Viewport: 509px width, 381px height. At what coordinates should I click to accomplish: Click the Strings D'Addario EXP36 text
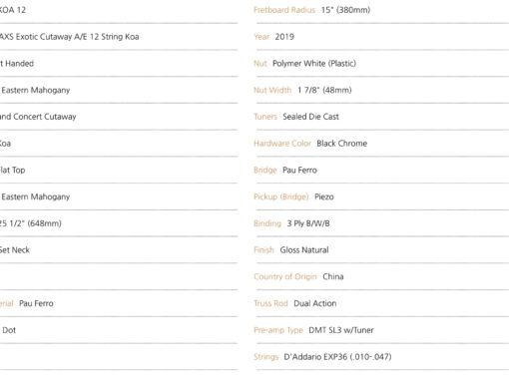pos(337,357)
